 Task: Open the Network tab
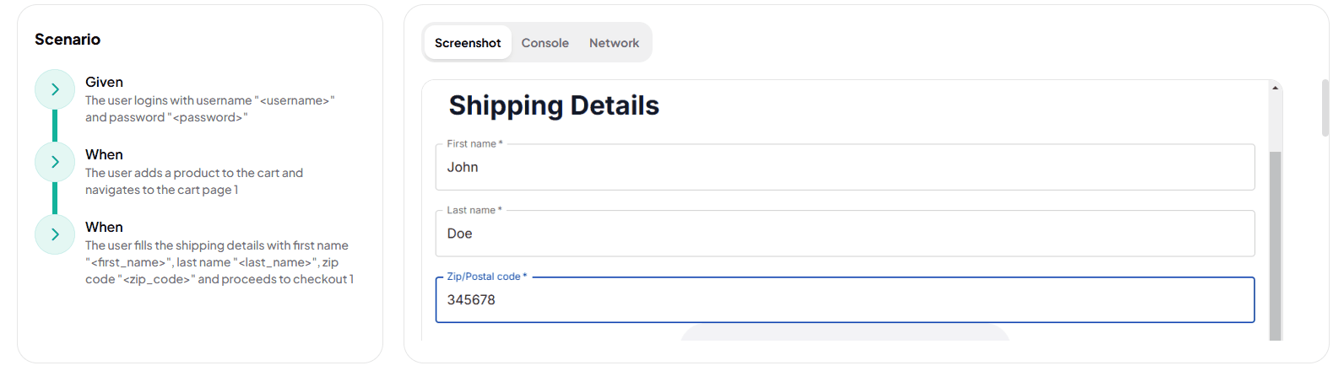pos(614,43)
